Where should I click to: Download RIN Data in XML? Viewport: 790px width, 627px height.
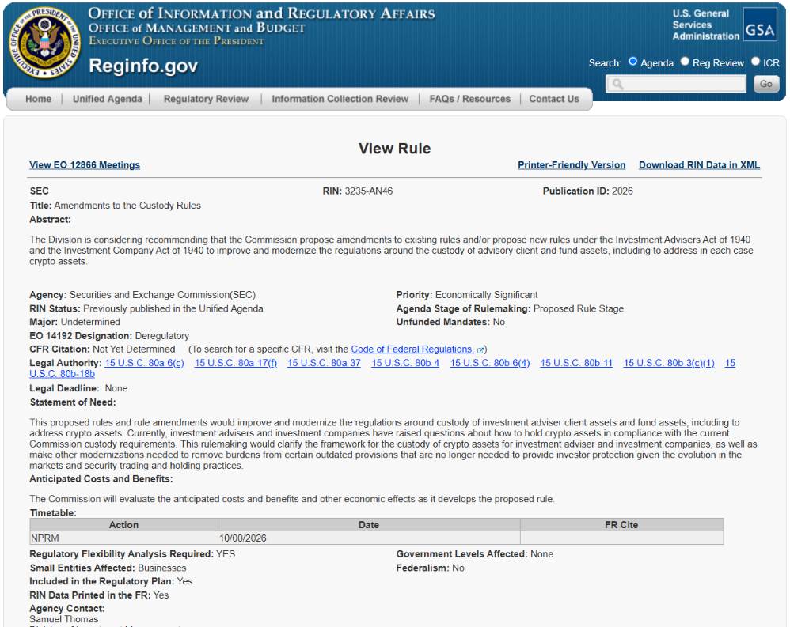[x=699, y=165]
